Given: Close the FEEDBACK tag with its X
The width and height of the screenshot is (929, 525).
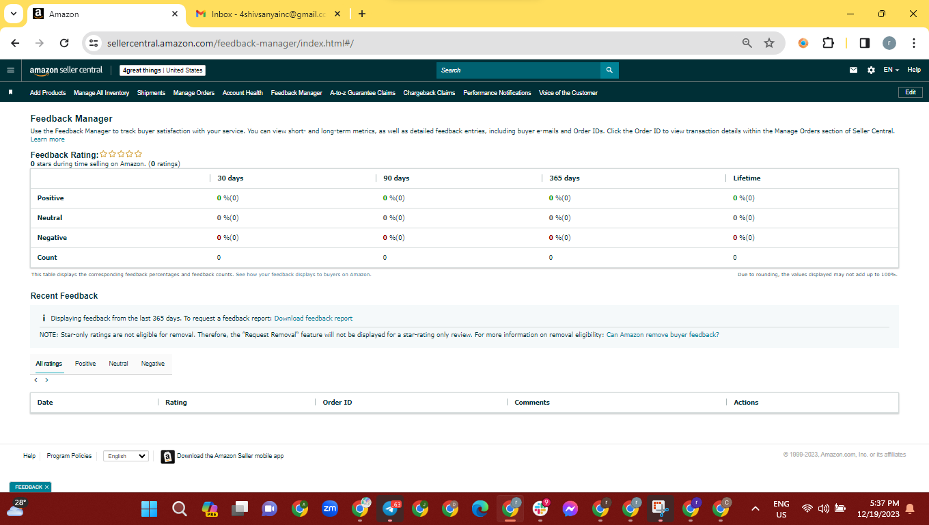Looking at the screenshot, I should tap(46, 487).
